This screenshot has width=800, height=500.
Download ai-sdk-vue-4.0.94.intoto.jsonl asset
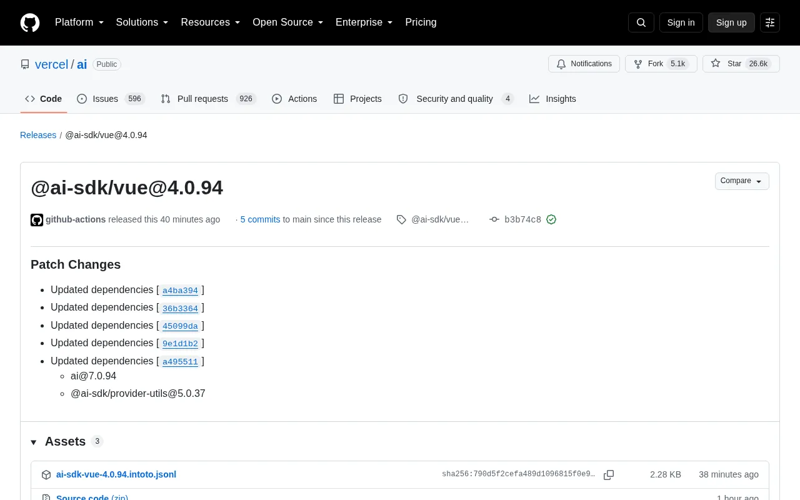point(116,474)
